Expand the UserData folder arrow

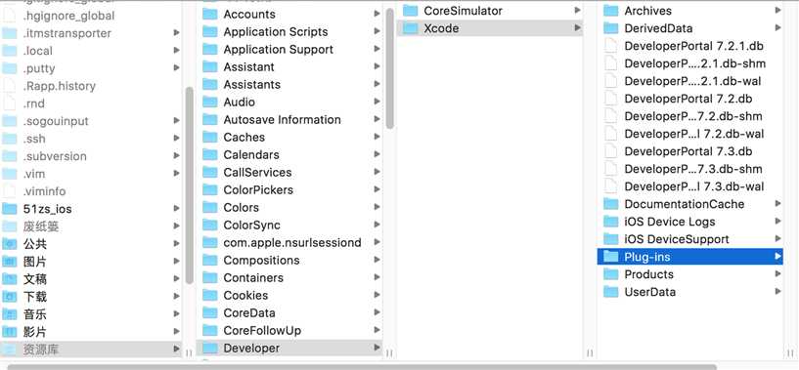(x=778, y=292)
